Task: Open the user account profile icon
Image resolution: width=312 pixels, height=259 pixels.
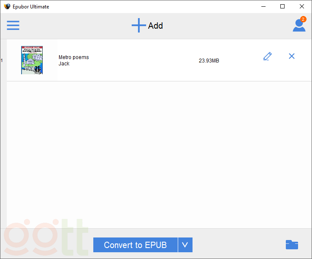Action: coord(298,26)
